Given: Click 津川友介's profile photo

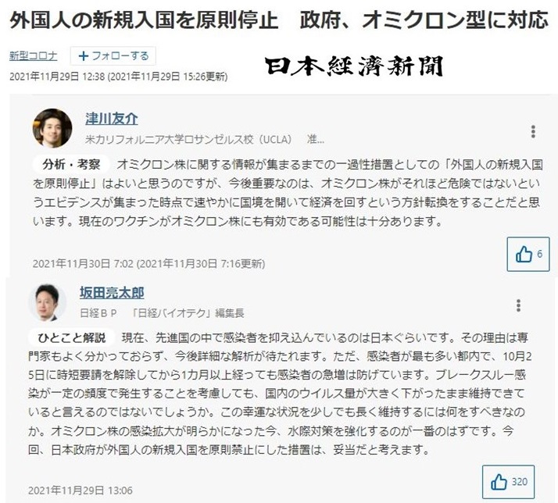Looking at the screenshot, I should point(52,127).
